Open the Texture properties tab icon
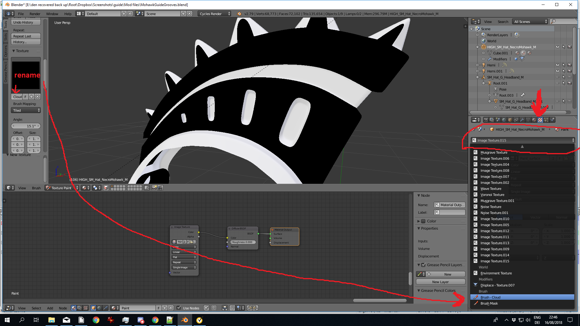 click(540, 120)
